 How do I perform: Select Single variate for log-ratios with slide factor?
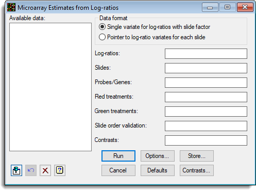pyautogui.click(x=155, y=27)
